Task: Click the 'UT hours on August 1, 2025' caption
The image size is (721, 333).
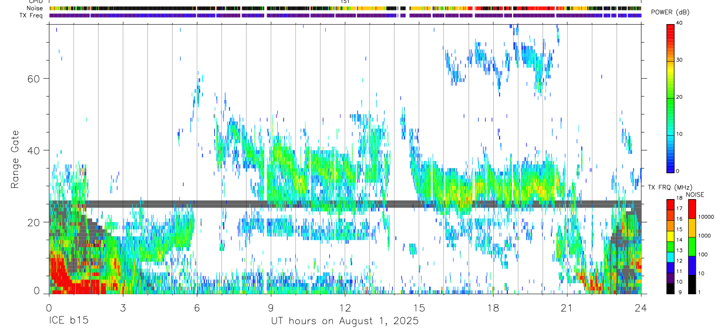Action: (x=345, y=321)
